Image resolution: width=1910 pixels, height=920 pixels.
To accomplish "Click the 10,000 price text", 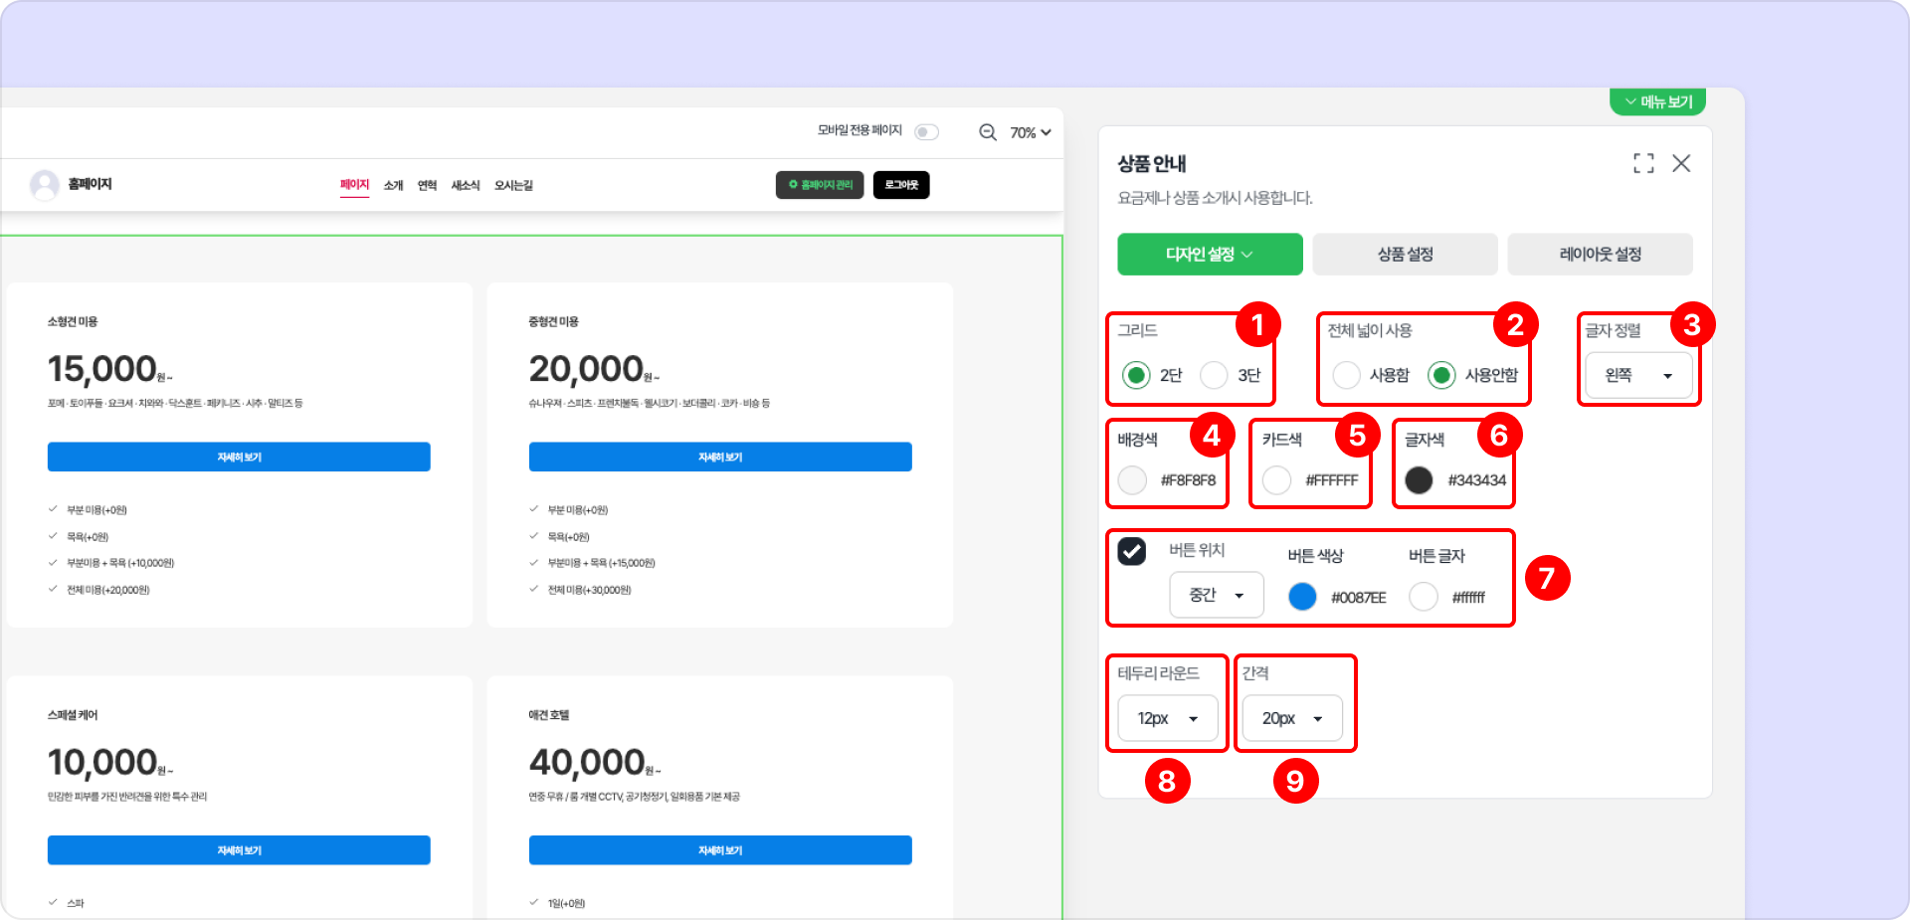I will pyautogui.click(x=102, y=763).
